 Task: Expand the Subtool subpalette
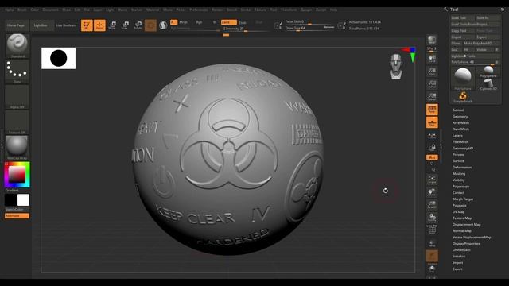click(458, 110)
